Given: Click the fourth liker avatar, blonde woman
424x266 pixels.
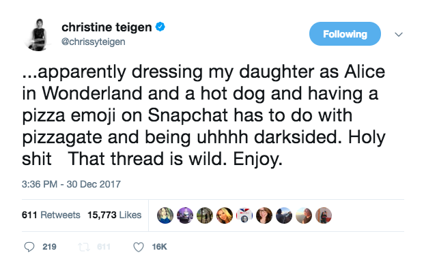Looking at the screenshot, I should click(225, 216).
